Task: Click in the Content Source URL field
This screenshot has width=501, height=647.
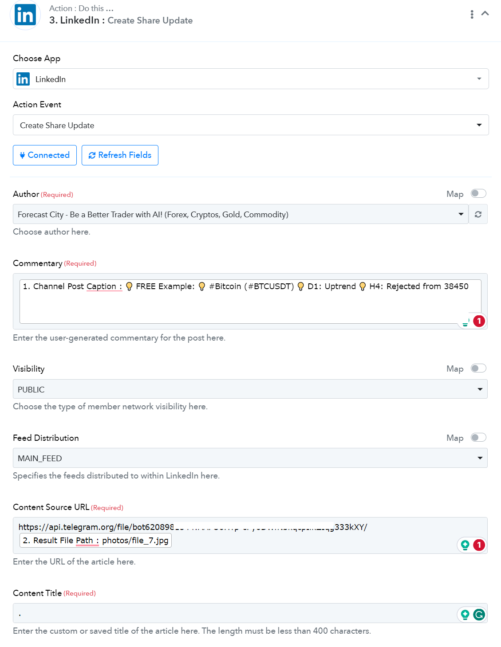Action: 250,535
